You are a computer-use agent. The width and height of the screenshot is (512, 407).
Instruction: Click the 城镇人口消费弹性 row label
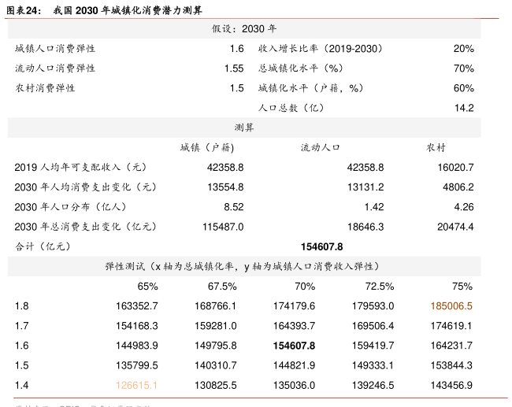(55, 49)
